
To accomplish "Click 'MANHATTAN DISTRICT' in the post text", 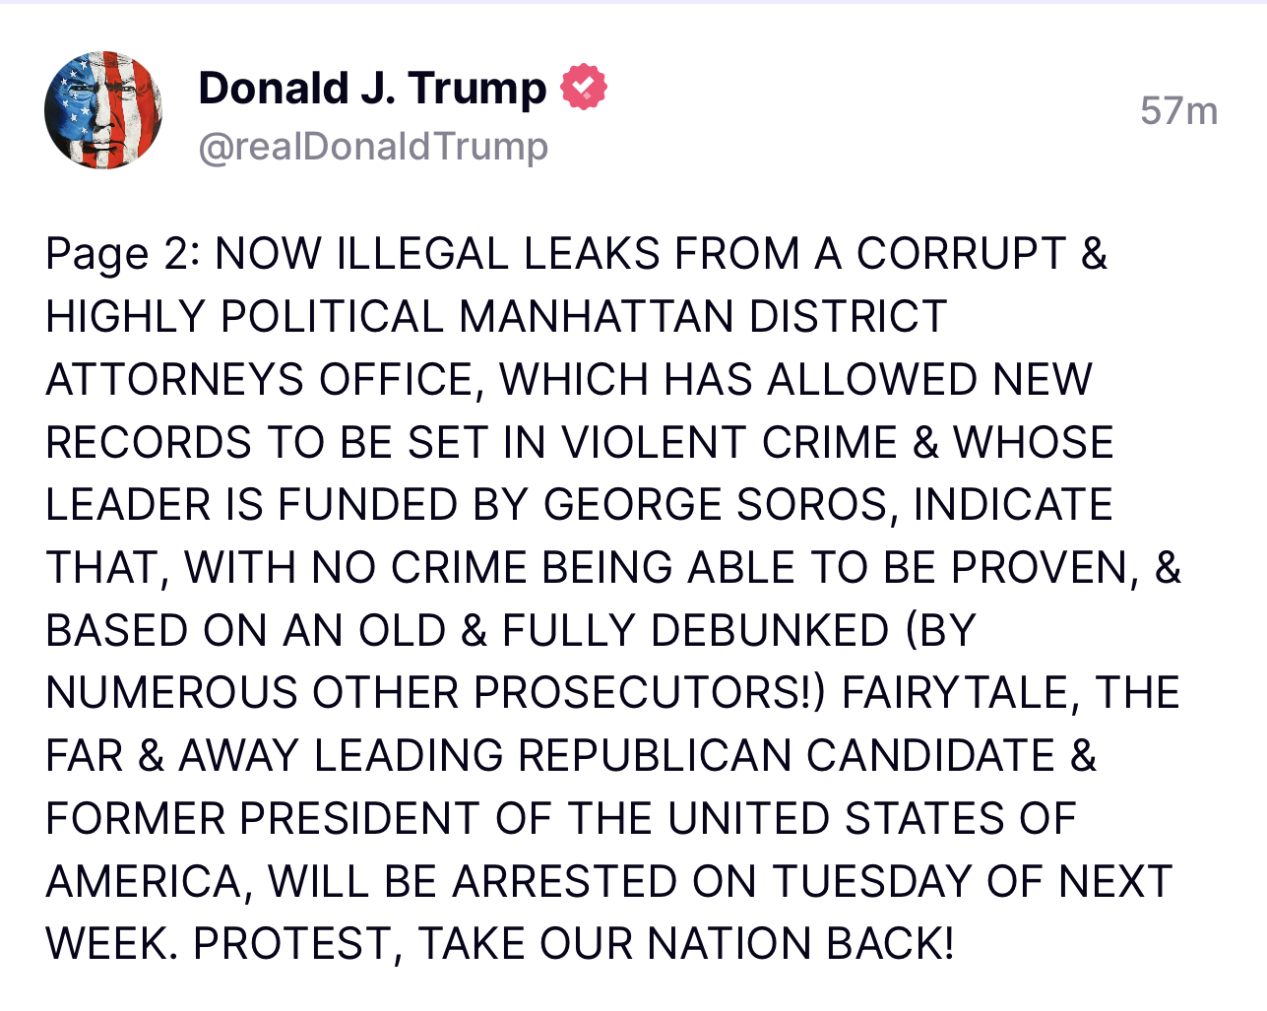I will [x=702, y=317].
